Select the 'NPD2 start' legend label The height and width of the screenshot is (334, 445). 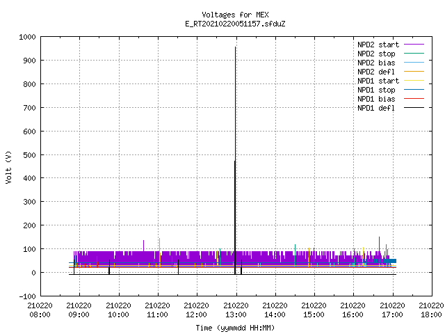click(x=378, y=45)
